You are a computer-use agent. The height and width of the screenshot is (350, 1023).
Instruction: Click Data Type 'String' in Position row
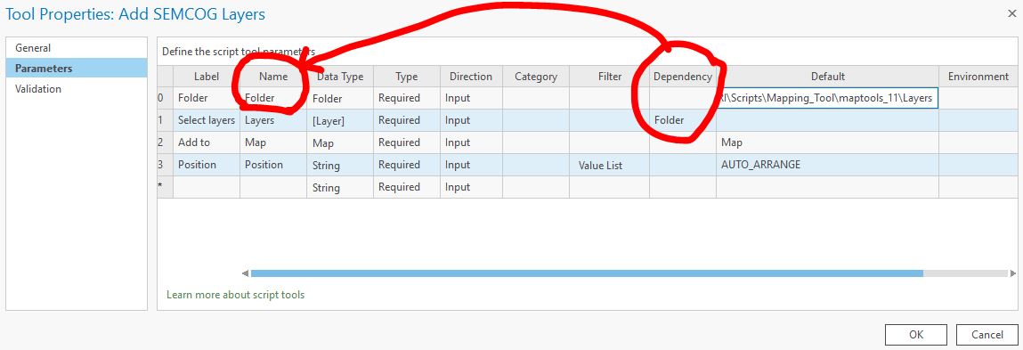[x=340, y=165]
